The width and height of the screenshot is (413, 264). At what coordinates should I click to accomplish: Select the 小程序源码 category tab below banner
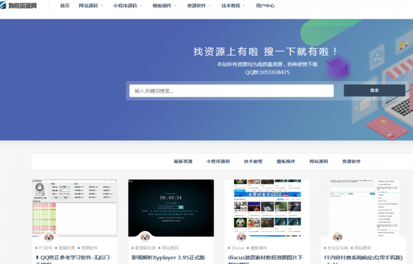[x=218, y=161]
